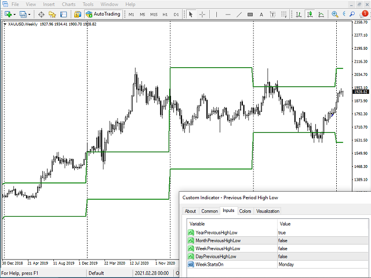Open the Window menu
Image resolution: width=371 pixels, height=278 pixels.
[110, 4]
